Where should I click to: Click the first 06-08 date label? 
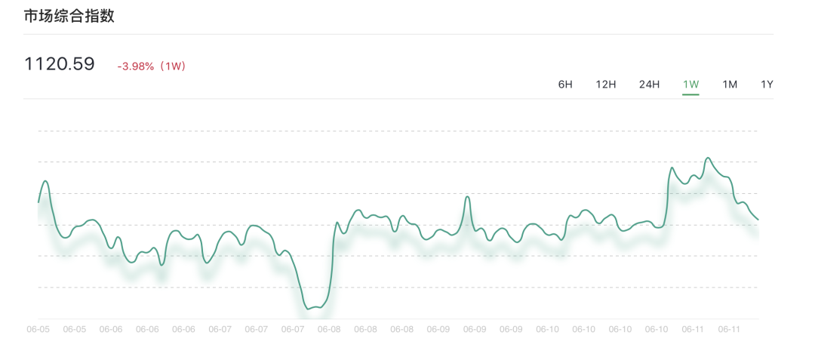pos(329,330)
